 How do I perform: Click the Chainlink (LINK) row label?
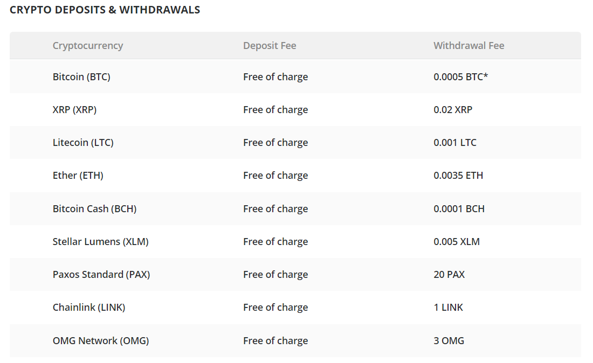tap(89, 307)
